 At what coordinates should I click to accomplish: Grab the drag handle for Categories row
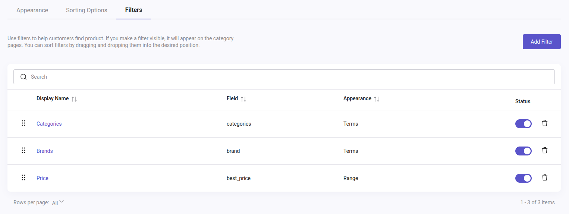(x=23, y=123)
